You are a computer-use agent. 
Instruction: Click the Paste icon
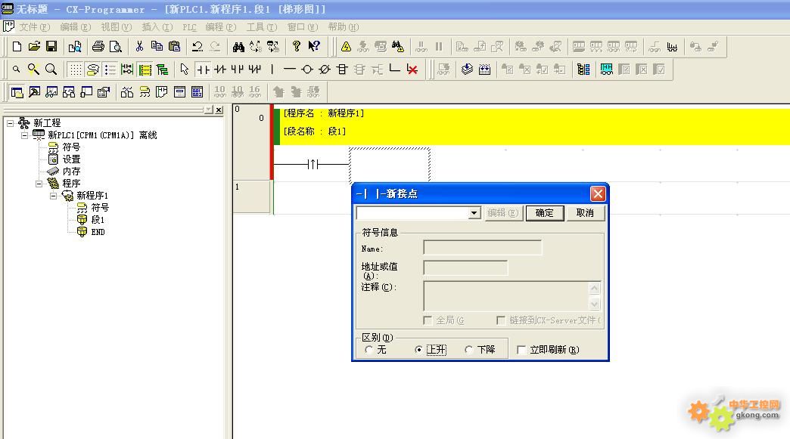point(174,47)
